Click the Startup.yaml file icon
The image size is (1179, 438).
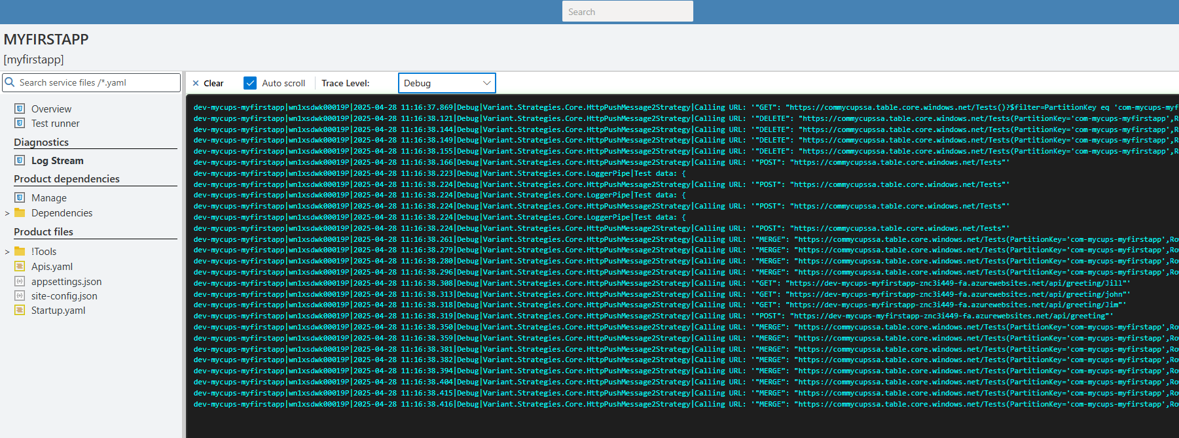pos(20,310)
